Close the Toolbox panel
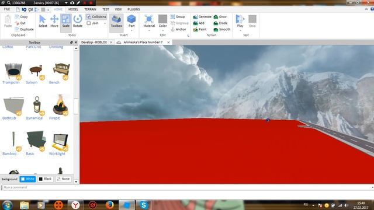Screen dimensions: 374x210 76,43
